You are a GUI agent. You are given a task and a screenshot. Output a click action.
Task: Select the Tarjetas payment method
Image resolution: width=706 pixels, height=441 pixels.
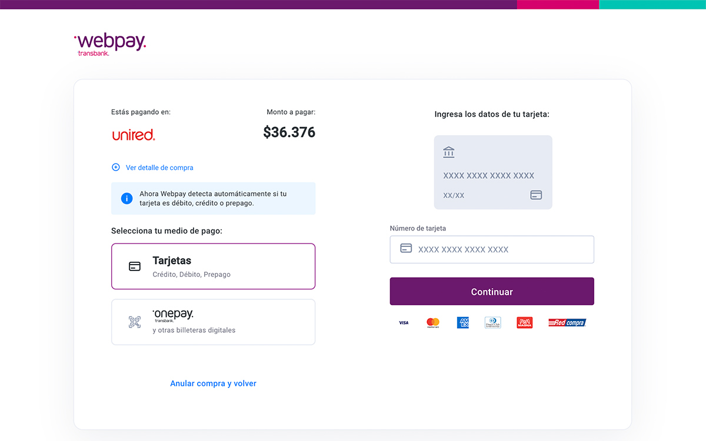[x=213, y=265]
